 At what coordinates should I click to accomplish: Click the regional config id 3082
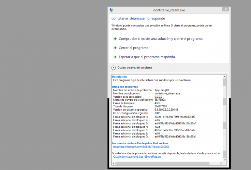tap(157, 113)
